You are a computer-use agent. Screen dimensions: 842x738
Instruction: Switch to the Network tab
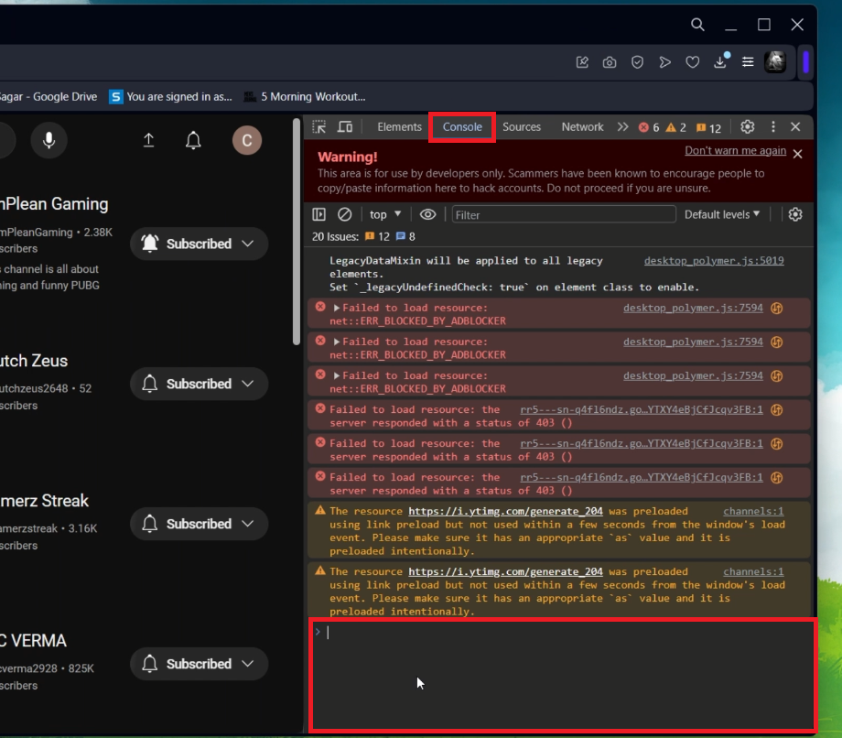(x=582, y=127)
